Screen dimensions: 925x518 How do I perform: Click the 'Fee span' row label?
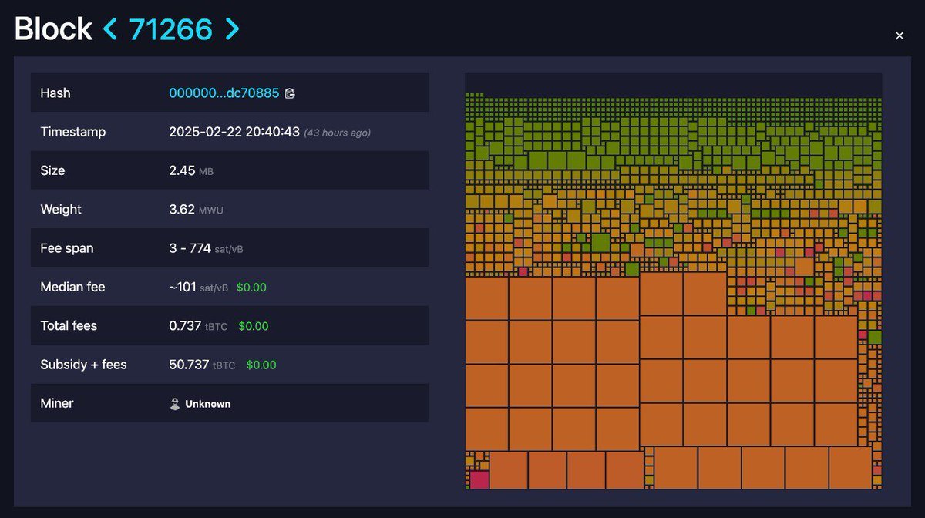[x=67, y=248]
